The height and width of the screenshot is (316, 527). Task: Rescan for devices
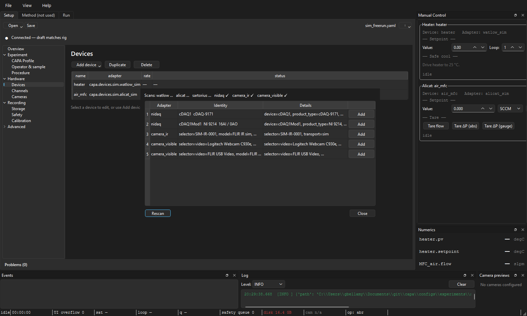[x=158, y=214]
